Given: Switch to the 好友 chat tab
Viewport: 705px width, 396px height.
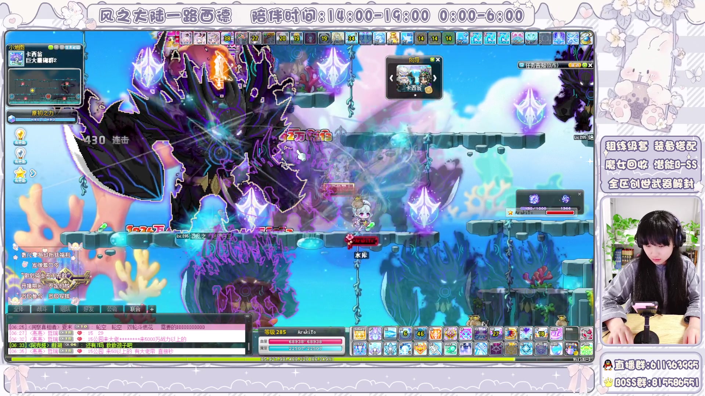Looking at the screenshot, I should click(88, 309).
